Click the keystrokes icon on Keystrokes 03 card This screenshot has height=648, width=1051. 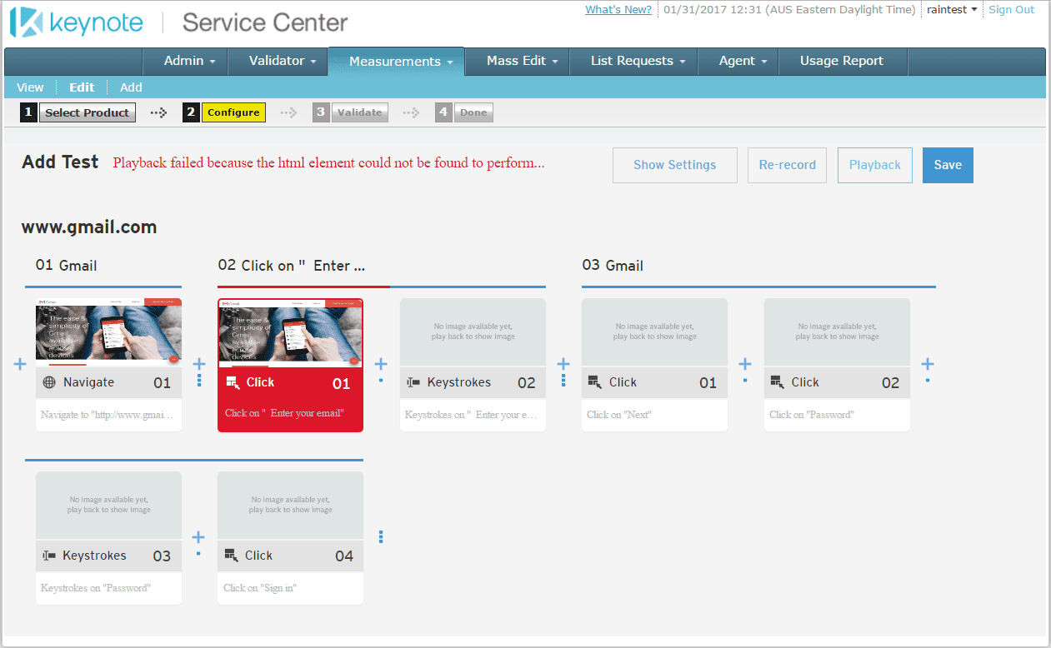click(x=49, y=556)
